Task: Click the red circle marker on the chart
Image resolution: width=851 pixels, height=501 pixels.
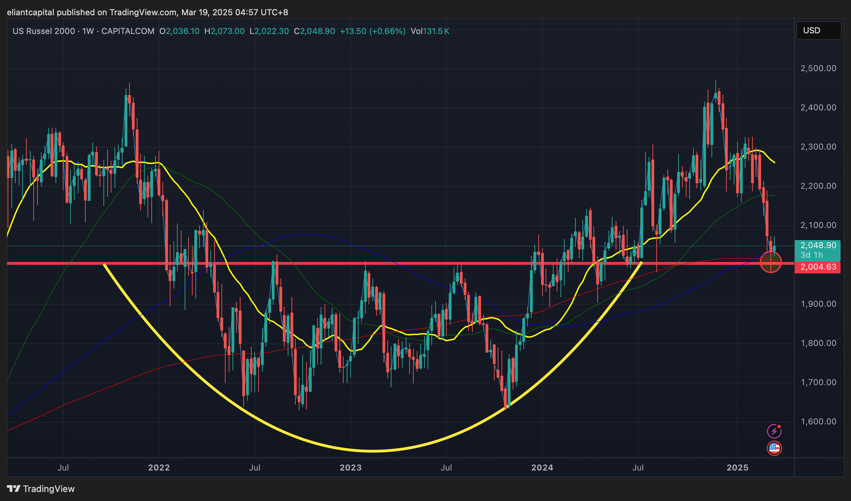Action: (x=770, y=262)
